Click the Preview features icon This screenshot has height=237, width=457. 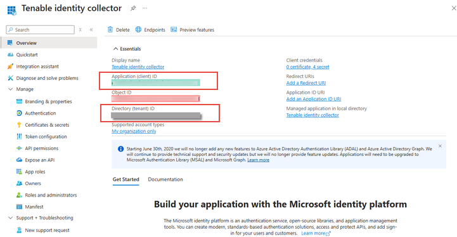coord(174,29)
